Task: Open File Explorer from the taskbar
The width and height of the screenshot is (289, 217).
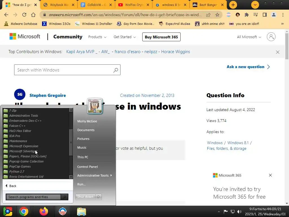Action: coord(81,211)
